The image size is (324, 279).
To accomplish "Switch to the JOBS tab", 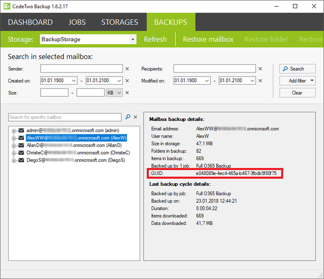I will pos(77,22).
